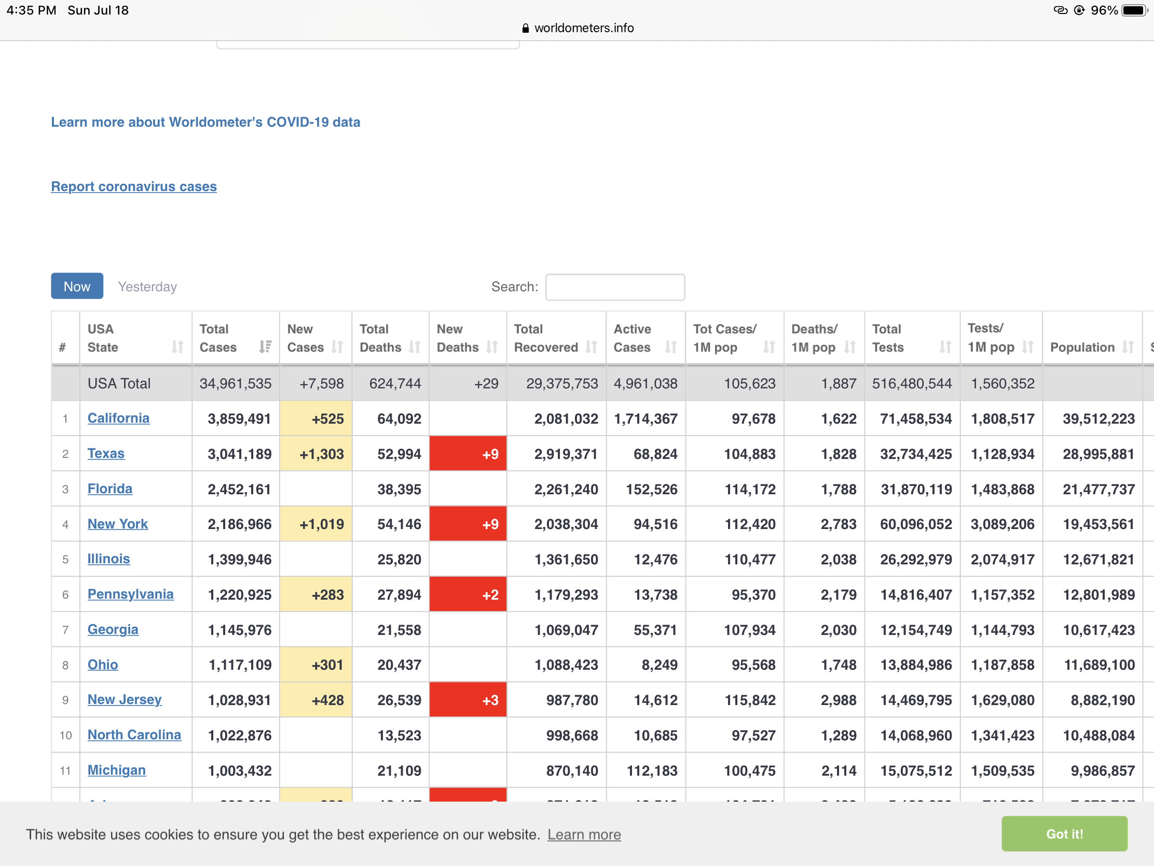Click Total Tests sort arrows icon

(x=945, y=347)
